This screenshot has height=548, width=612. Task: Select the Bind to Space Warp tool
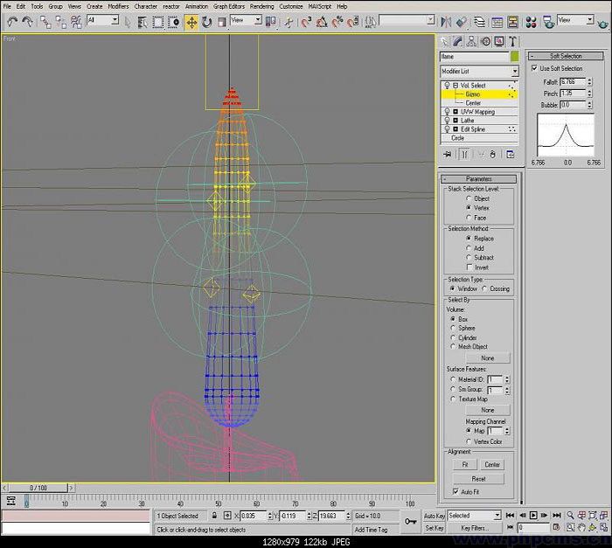click(x=76, y=22)
